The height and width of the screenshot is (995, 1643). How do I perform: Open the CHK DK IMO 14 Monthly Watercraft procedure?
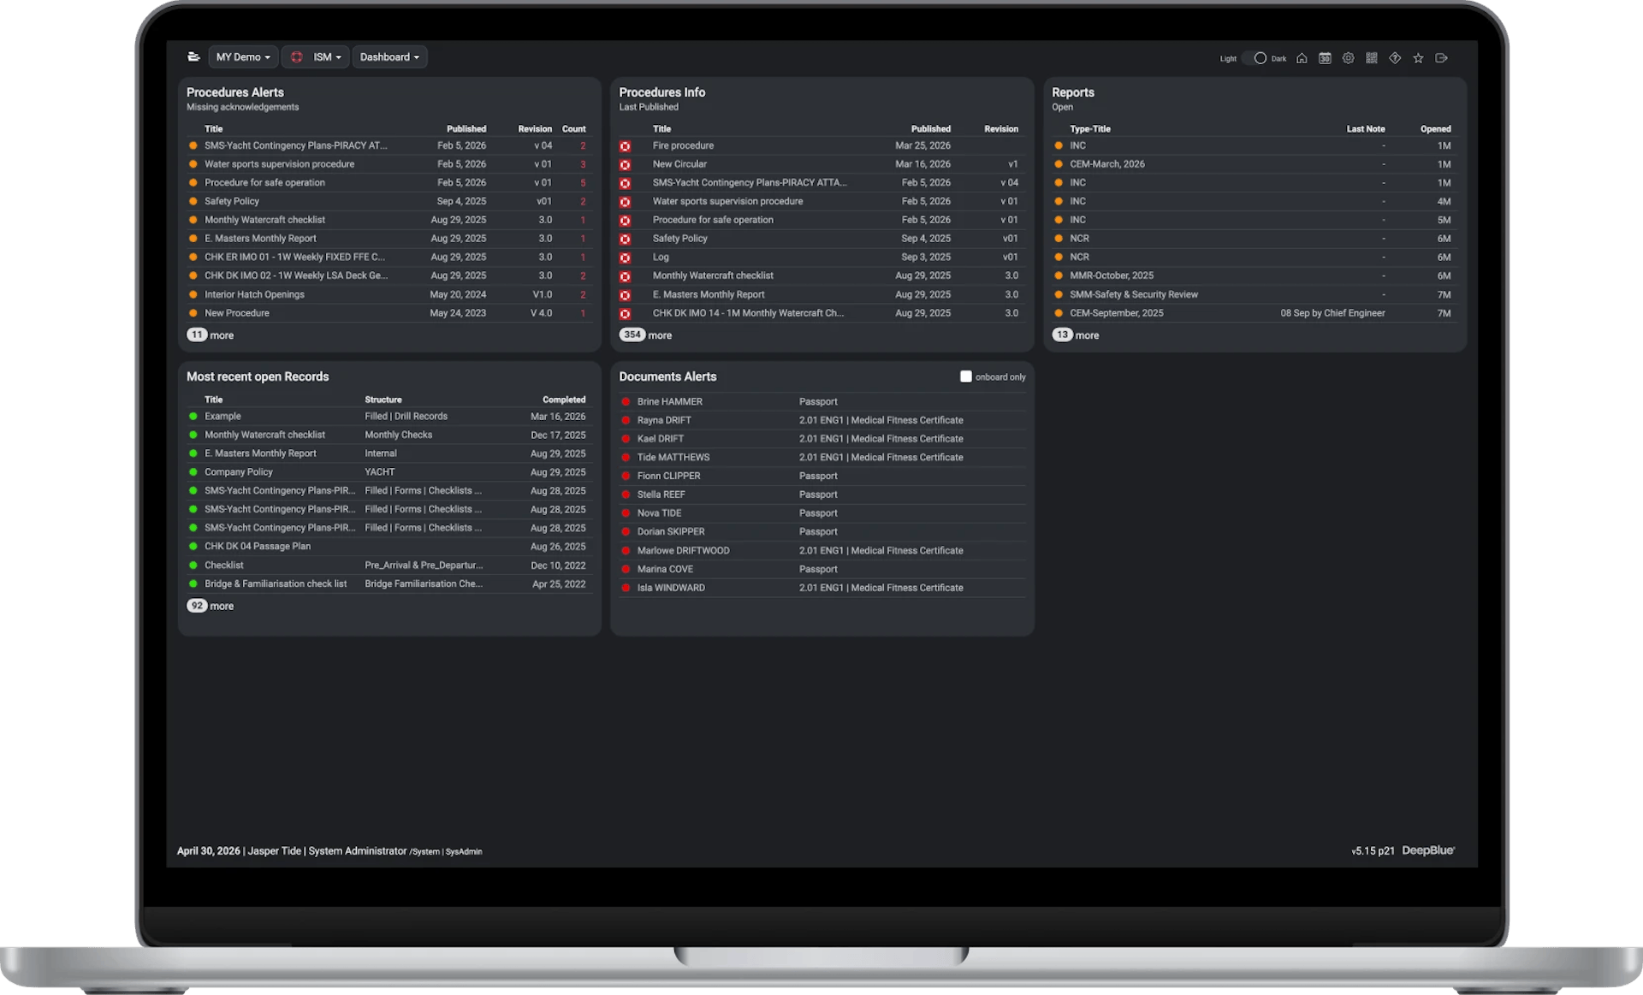click(x=748, y=313)
